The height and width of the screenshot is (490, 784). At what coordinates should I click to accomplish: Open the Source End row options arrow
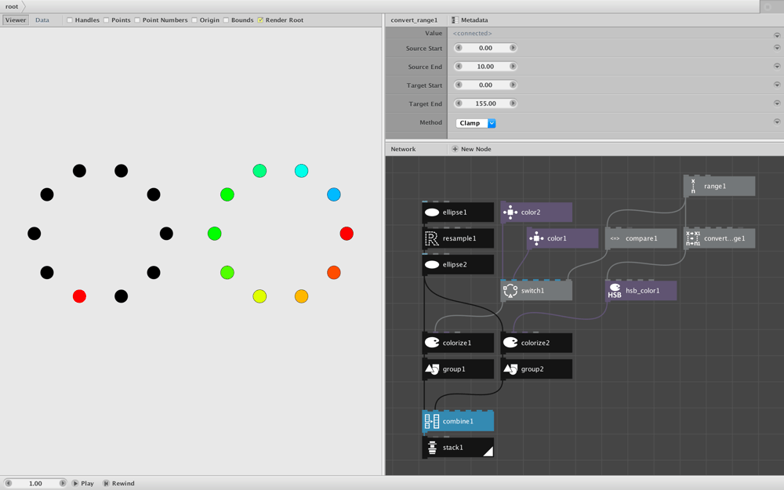pyautogui.click(x=777, y=67)
